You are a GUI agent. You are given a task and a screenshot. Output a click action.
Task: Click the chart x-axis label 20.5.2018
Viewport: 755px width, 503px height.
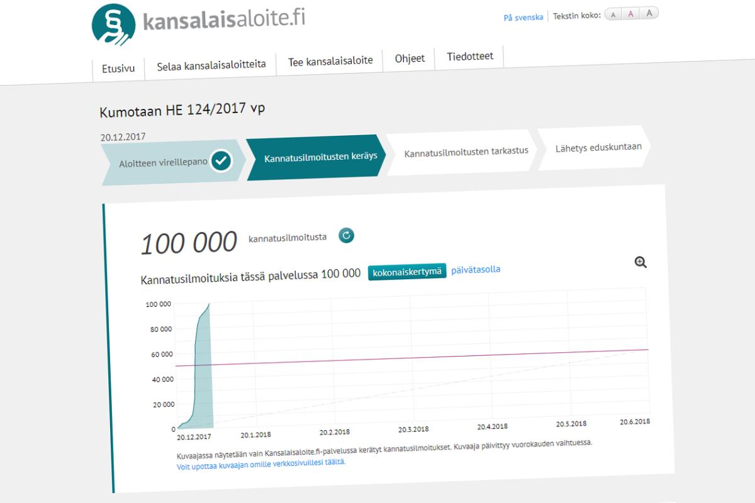[571, 424]
